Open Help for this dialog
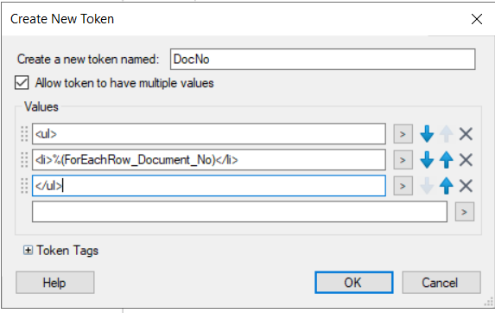The height and width of the screenshot is (313, 495). coord(55,283)
